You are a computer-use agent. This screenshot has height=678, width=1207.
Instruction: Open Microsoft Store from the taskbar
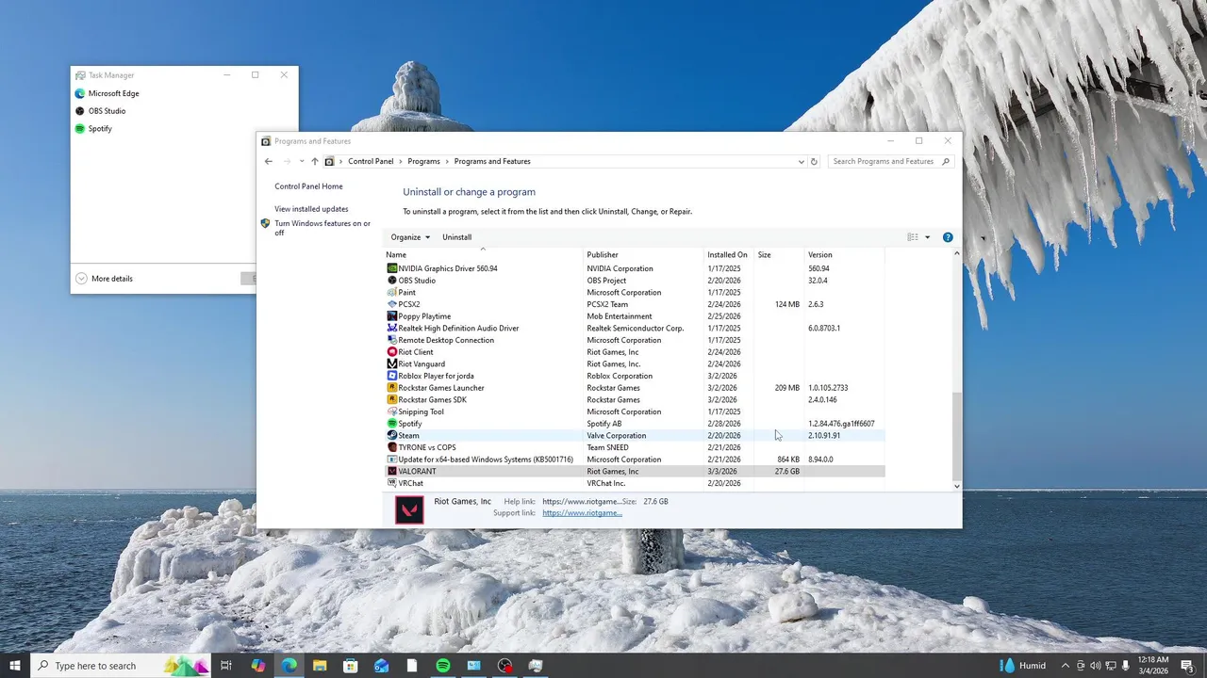point(351,666)
